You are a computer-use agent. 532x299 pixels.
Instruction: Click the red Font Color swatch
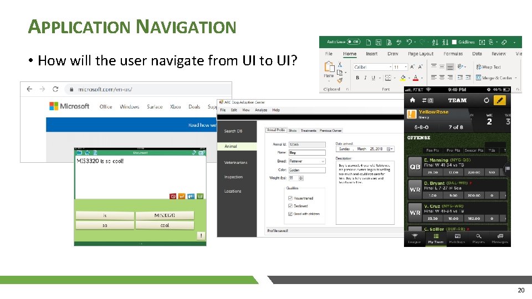pyautogui.click(x=416, y=78)
